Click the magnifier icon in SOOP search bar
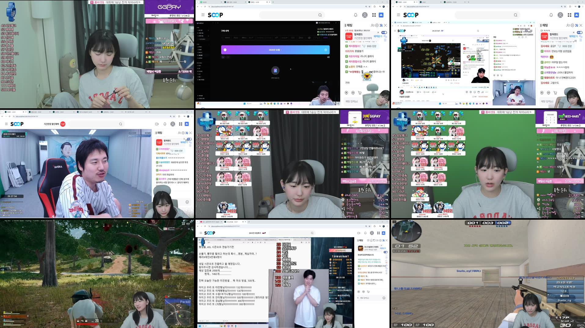585x328 pixels. tap(320, 15)
